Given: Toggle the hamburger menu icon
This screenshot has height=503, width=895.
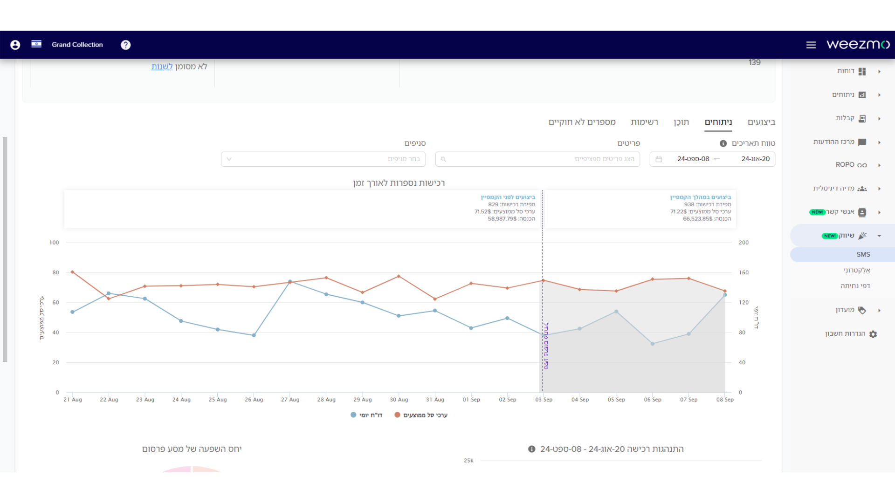Looking at the screenshot, I should (811, 45).
